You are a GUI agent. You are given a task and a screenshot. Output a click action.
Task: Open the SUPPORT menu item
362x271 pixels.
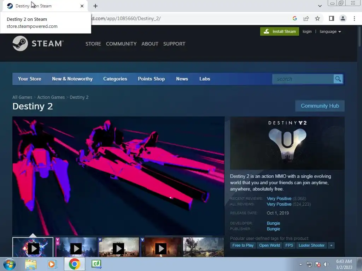coord(174,44)
